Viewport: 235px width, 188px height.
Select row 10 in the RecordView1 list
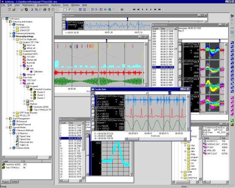tap(71, 148)
